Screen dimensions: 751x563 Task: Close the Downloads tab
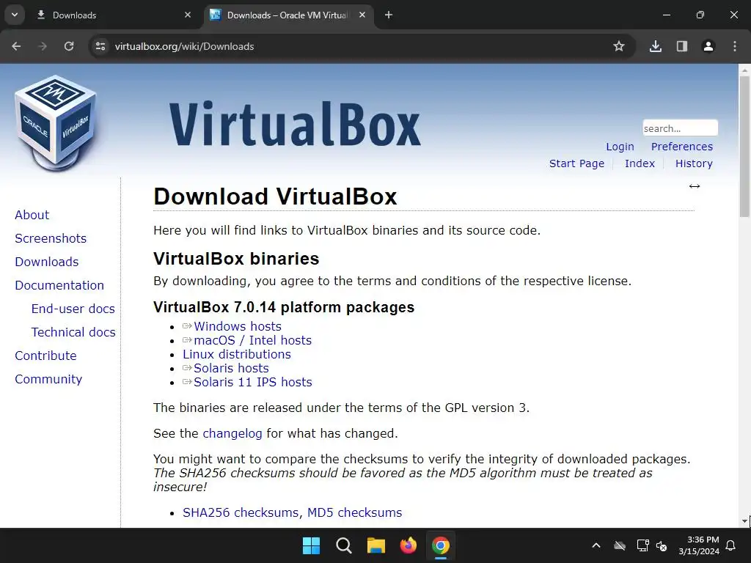(188, 15)
